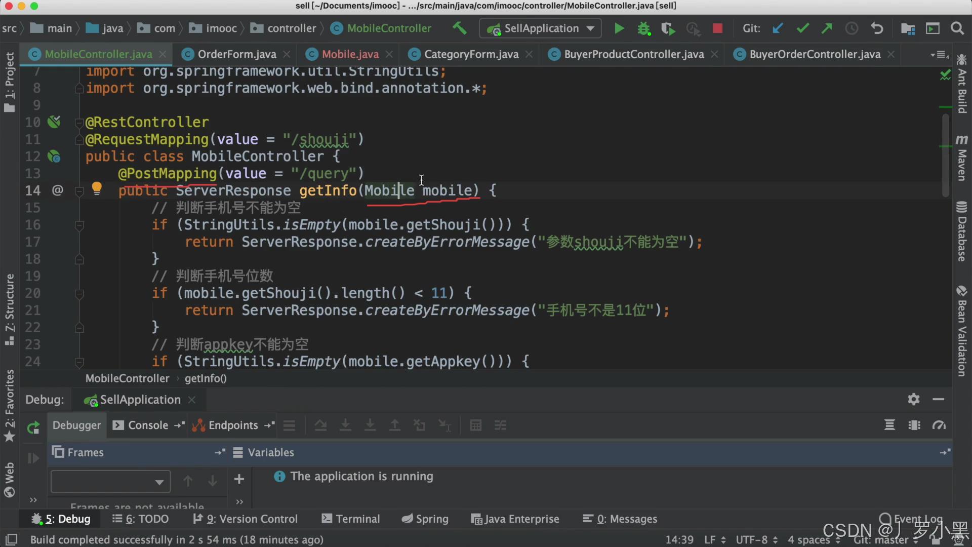
Task: Click the Build project hammer icon
Action: pos(459,28)
